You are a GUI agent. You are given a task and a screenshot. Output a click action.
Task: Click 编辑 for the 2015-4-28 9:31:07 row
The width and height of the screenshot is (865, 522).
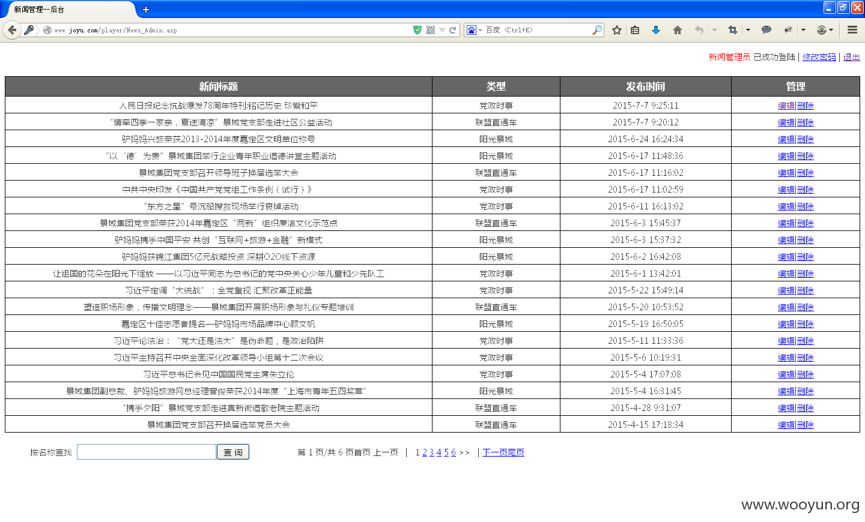click(x=786, y=408)
